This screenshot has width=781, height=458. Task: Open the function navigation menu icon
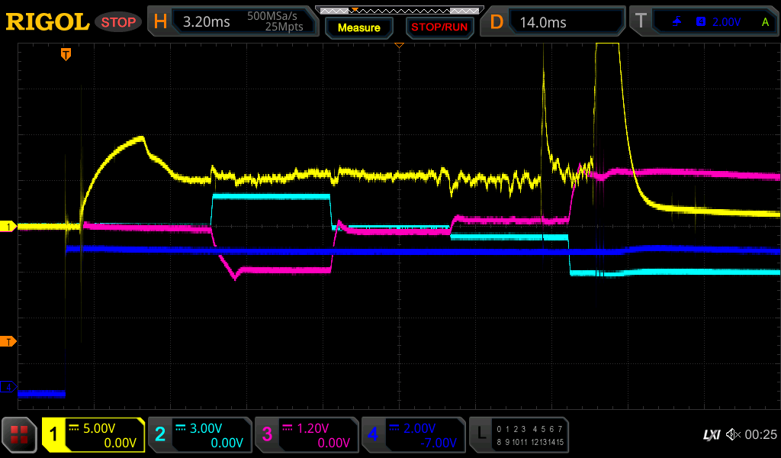(x=20, y=435)
